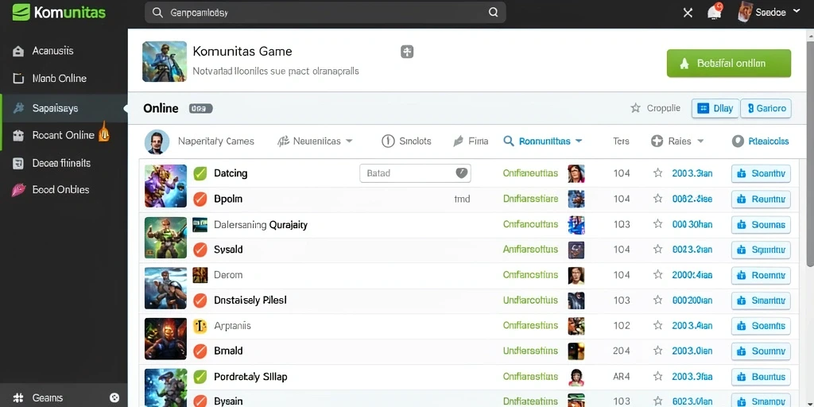Click the Batad input field
The height and width of the screenshot is (407, 814).
tap(415, 173)
